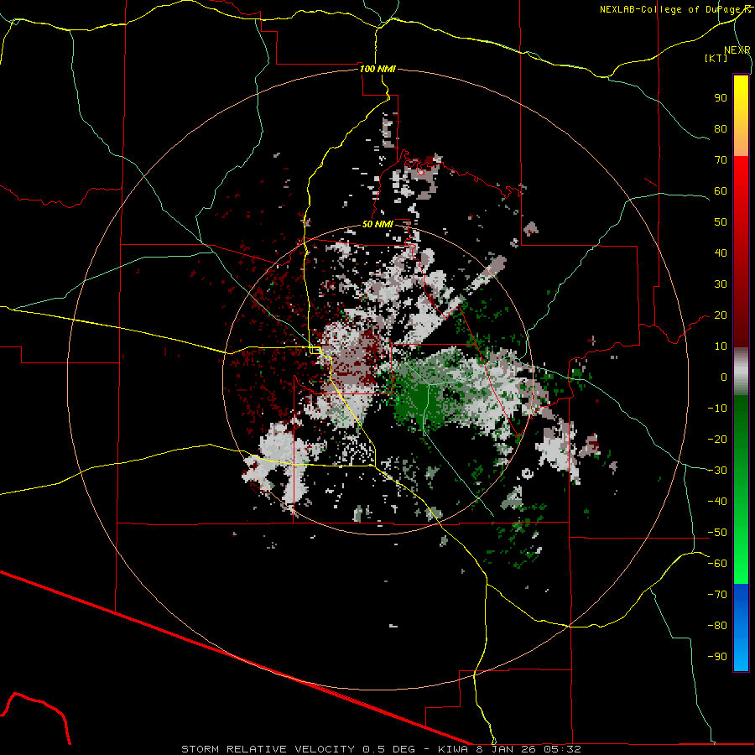Click the -80 value on velocity scale

pyautogui.click(x=717, y=626)
